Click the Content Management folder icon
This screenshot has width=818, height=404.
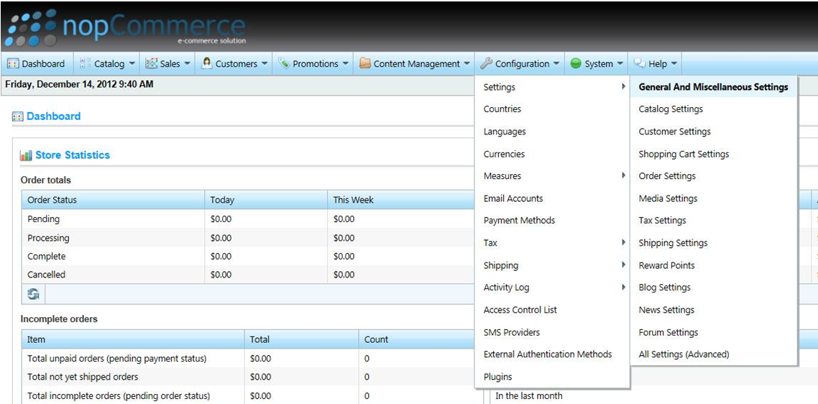click(x=365, y=64)
